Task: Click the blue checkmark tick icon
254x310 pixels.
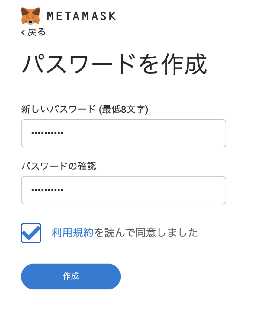Action: [31, 233]
